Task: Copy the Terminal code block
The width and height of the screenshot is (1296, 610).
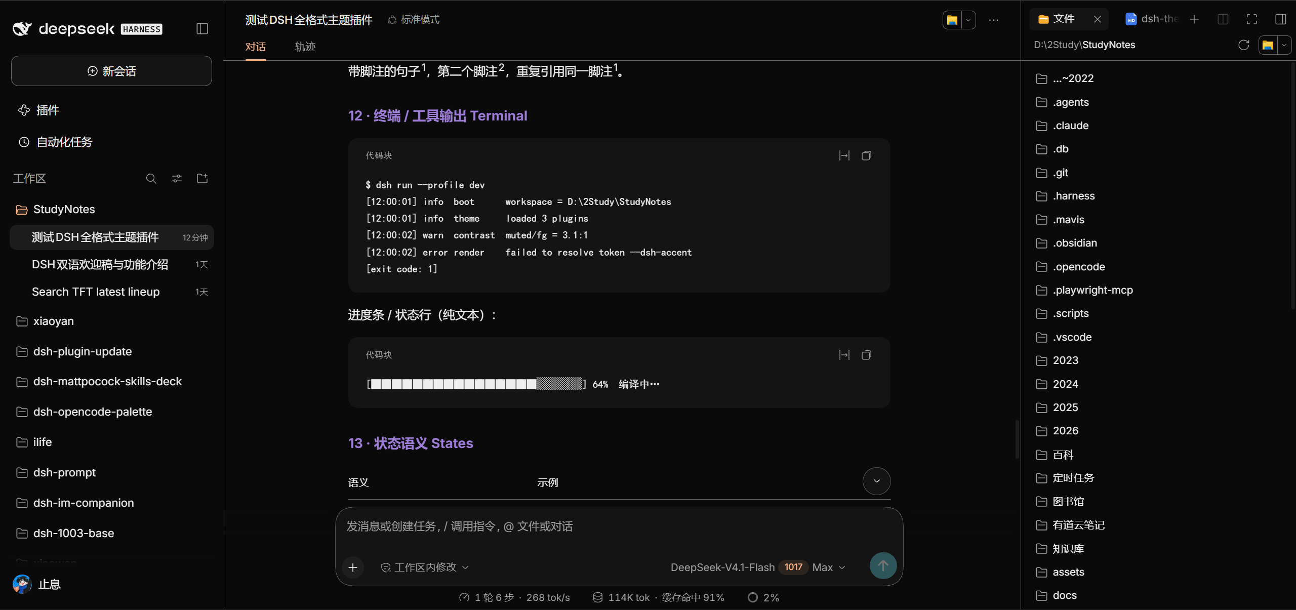Action: (867, 155)
